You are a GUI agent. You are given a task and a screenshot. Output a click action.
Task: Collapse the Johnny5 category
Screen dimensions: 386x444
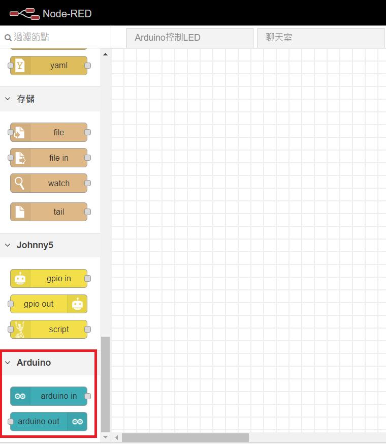pos(50,245)
